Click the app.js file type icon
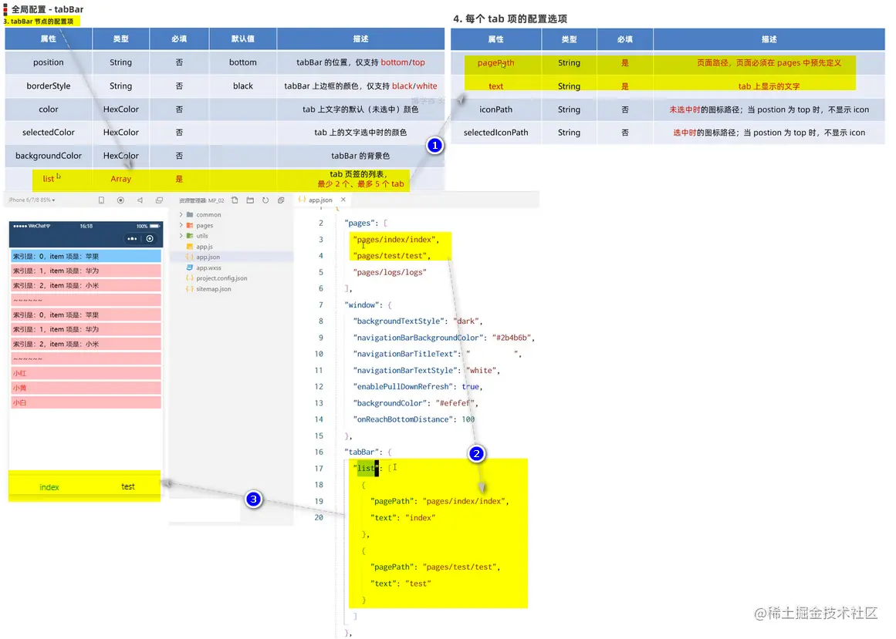This screenshot has height=639, width=896. 190,247
